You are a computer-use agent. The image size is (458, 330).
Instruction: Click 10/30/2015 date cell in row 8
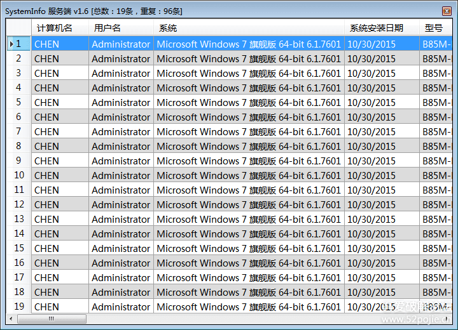pyautogui.click(x=382, y=146)
